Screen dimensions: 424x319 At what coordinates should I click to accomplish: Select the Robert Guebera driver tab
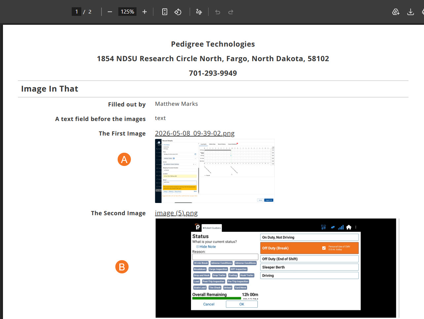(212, 228)
